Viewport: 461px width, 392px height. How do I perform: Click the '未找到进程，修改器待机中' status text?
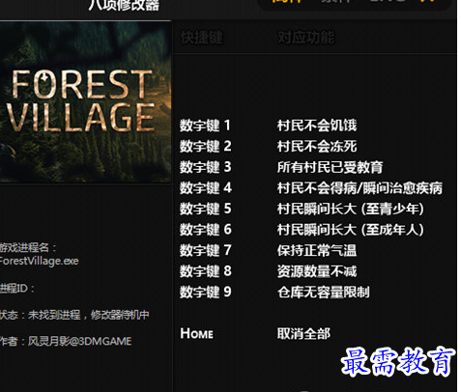[x=89, y=315]
